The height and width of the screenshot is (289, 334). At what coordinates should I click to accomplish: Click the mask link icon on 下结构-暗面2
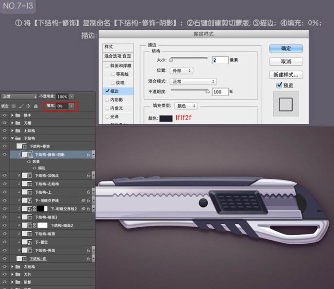[x=34, y=225]
